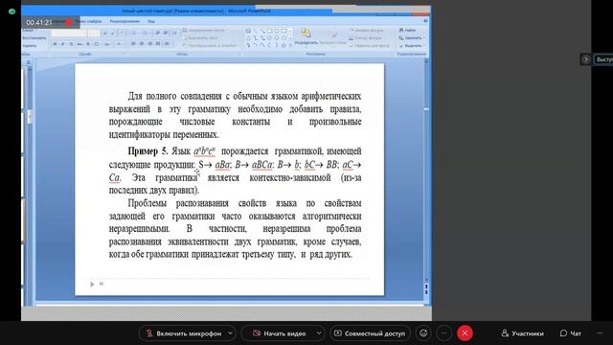Image resolution: width=613 pixels, height=345 pixels.
Task: Expand microphone options arrow
Action: pos(230,333)
